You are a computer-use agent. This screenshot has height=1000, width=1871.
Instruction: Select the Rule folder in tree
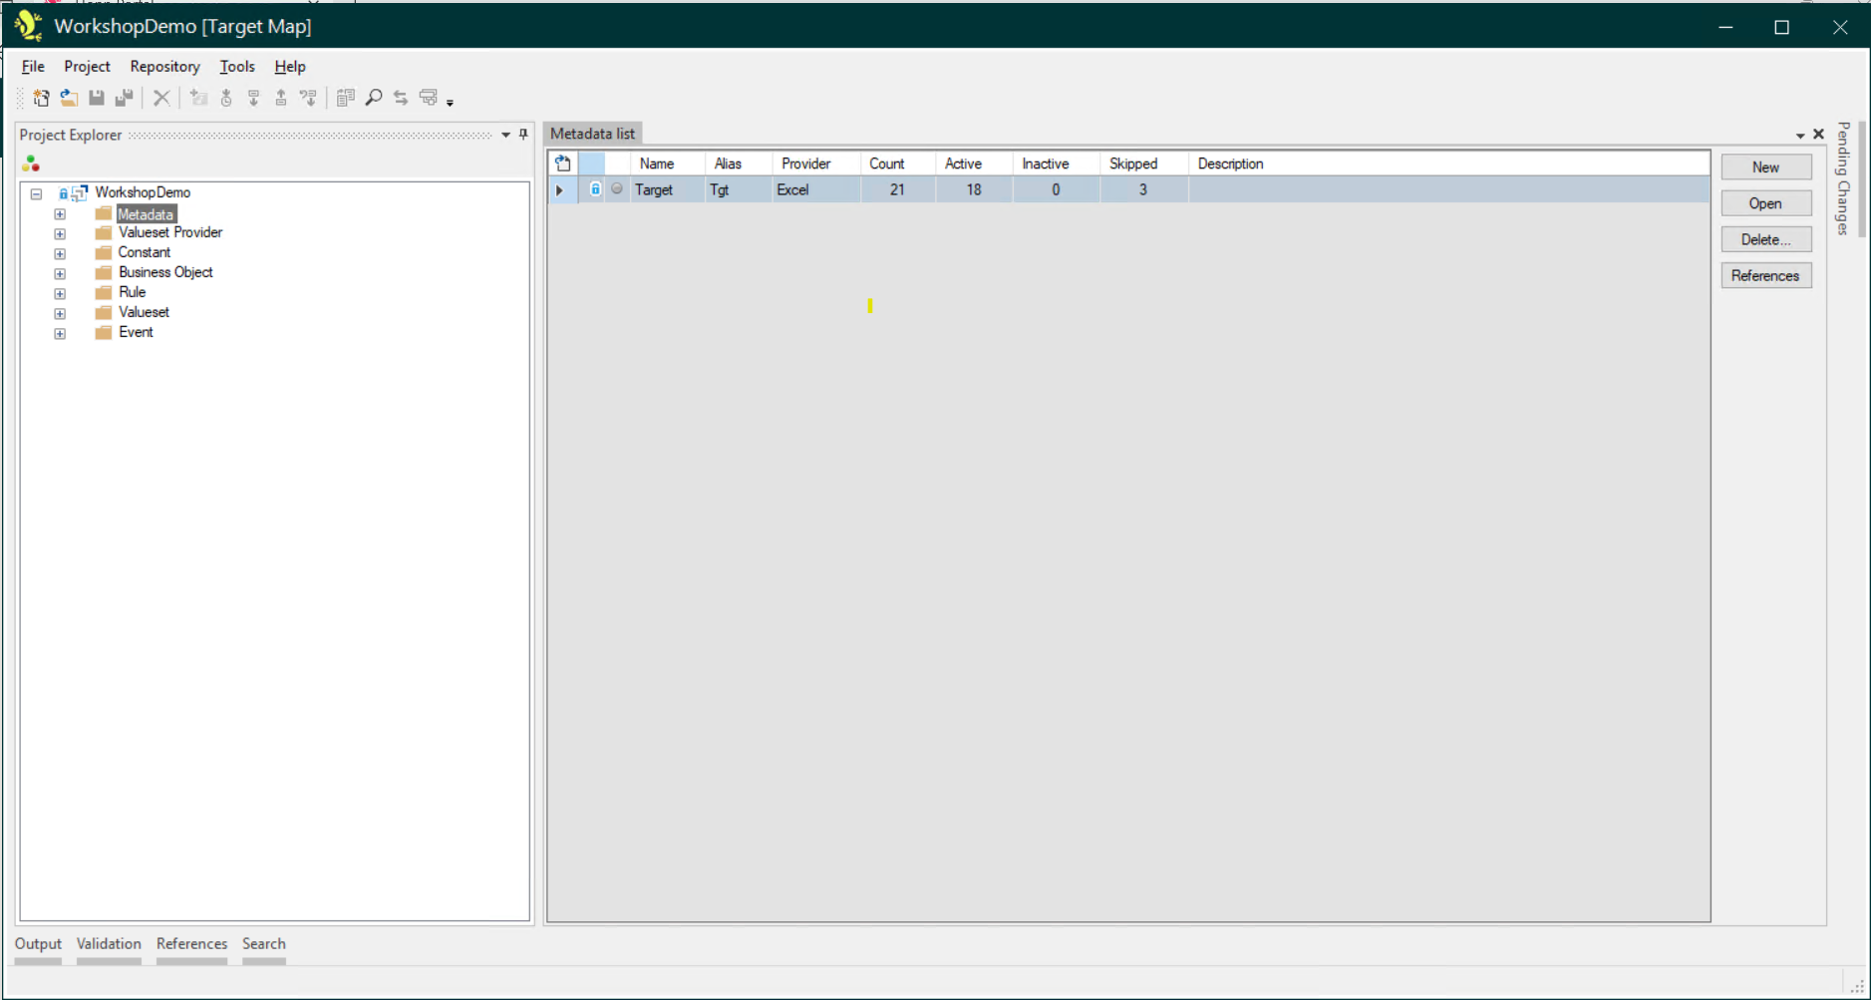point(132,292)
